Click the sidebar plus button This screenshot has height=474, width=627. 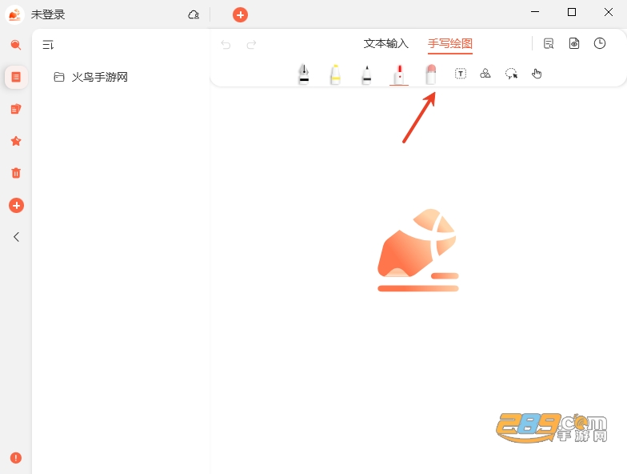16,205
